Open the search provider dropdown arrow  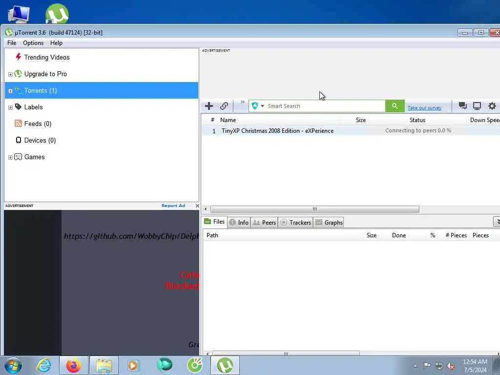pos(262,106)
